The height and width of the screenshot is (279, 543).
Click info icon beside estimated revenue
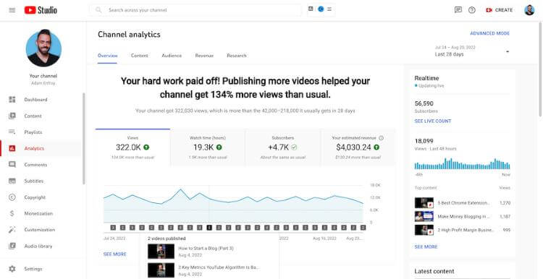pos(381,138)
